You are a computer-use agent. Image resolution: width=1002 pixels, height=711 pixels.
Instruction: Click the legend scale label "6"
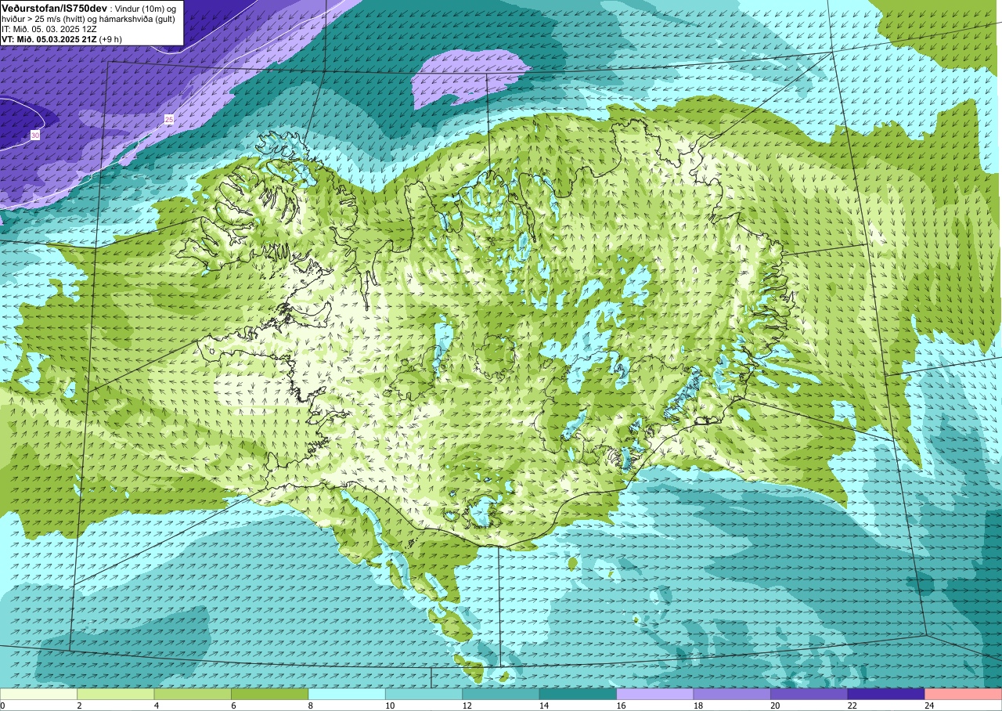pos(234,706)
